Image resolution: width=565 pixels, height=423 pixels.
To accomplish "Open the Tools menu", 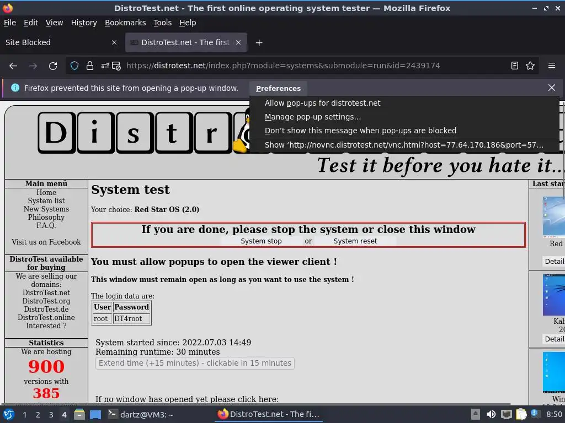I will (x=163, y=23).
